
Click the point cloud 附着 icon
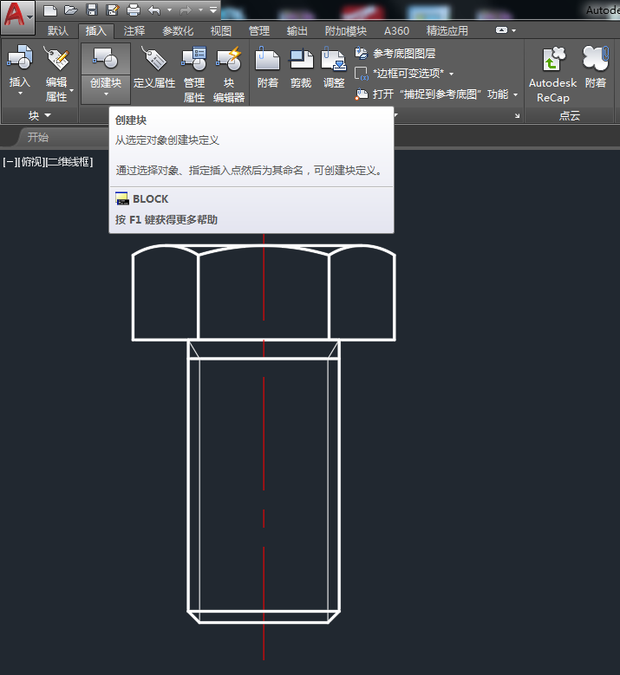596,58
